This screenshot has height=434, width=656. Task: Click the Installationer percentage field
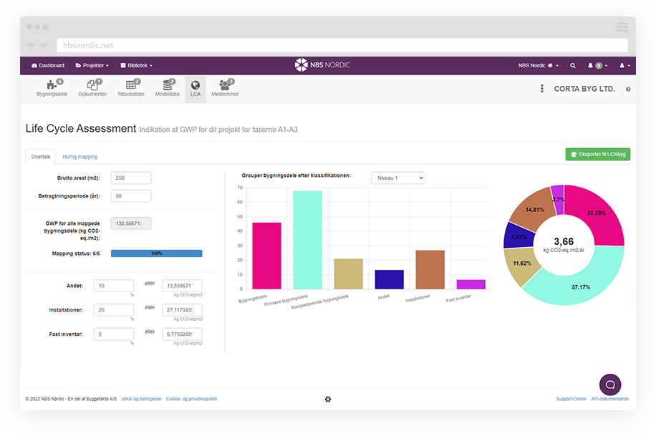pyautogui.click(x=113, y=309)
